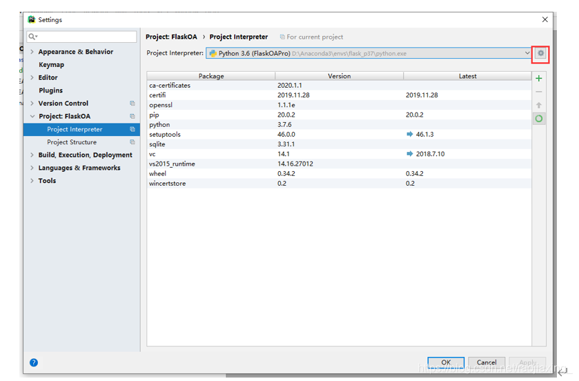Open Tools settings entry
This screenshot has width=579, height=381.
pos(47,181)
